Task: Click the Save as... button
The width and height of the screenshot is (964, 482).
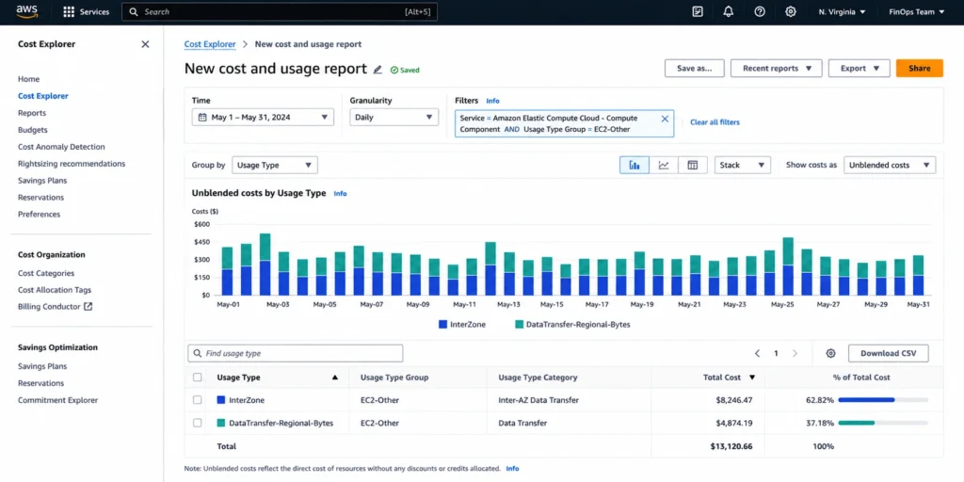Action: (x=694, y=68)
